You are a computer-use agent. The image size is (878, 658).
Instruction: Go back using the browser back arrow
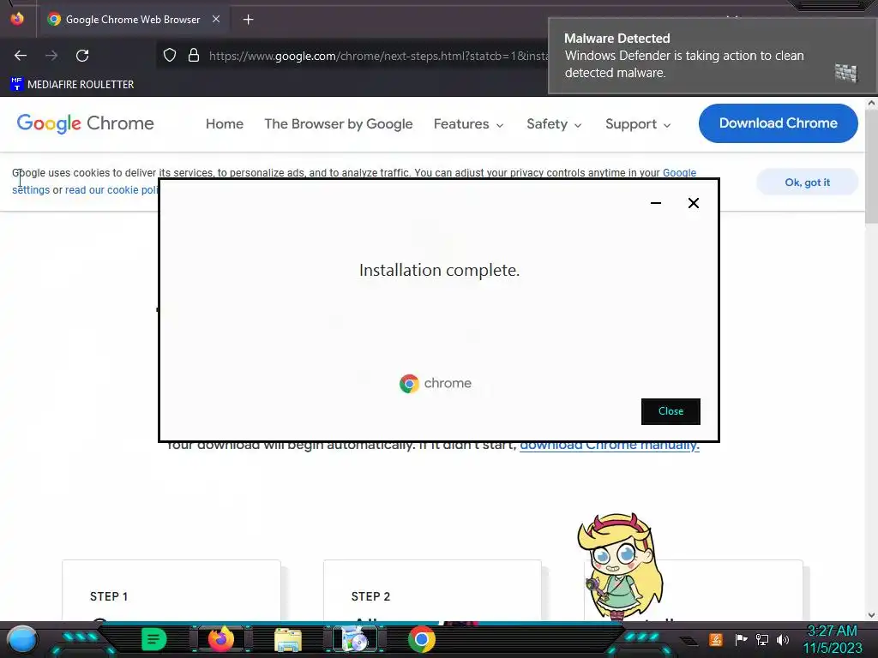21,56
